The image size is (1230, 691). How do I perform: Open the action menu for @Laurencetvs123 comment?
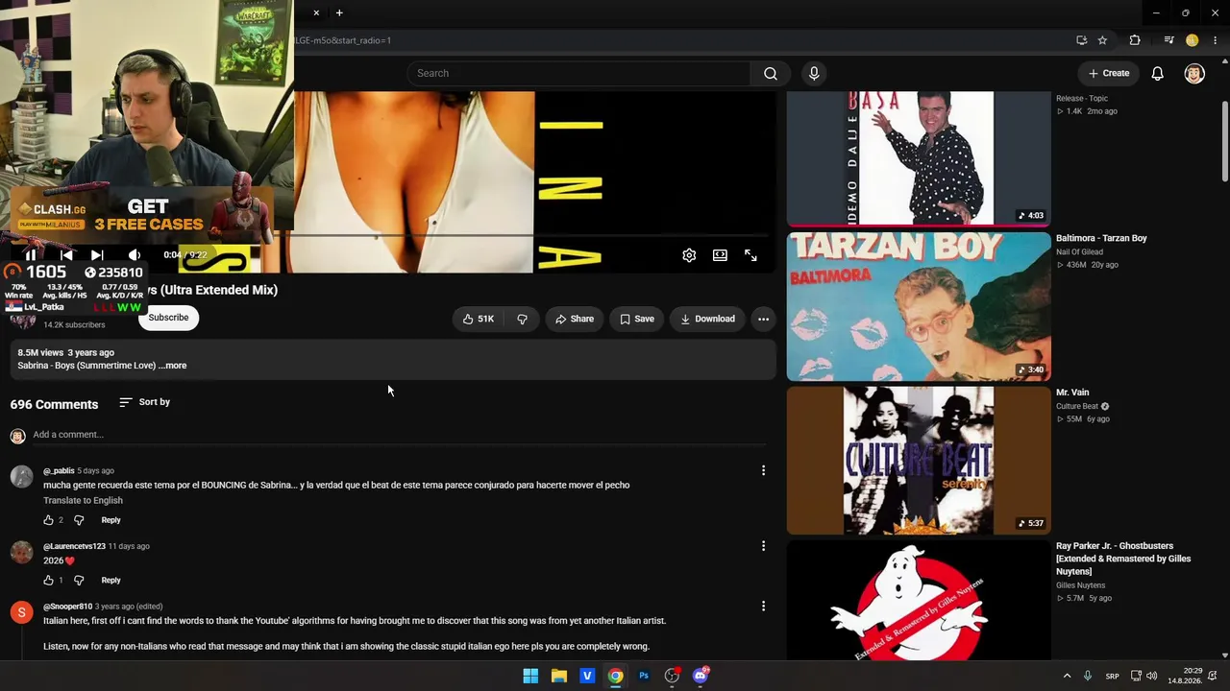click(x=763, y=546)
